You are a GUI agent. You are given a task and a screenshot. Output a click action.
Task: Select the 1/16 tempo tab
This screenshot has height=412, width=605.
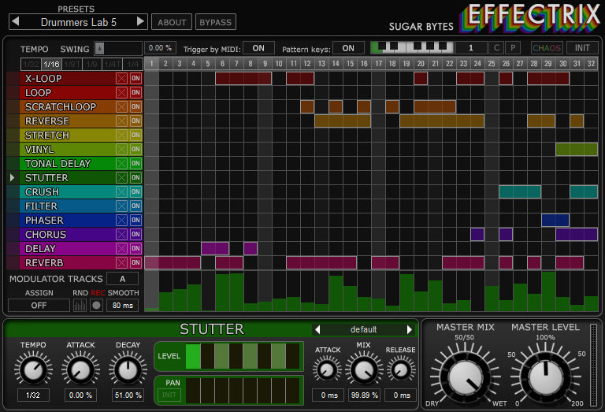click(51, 64)
